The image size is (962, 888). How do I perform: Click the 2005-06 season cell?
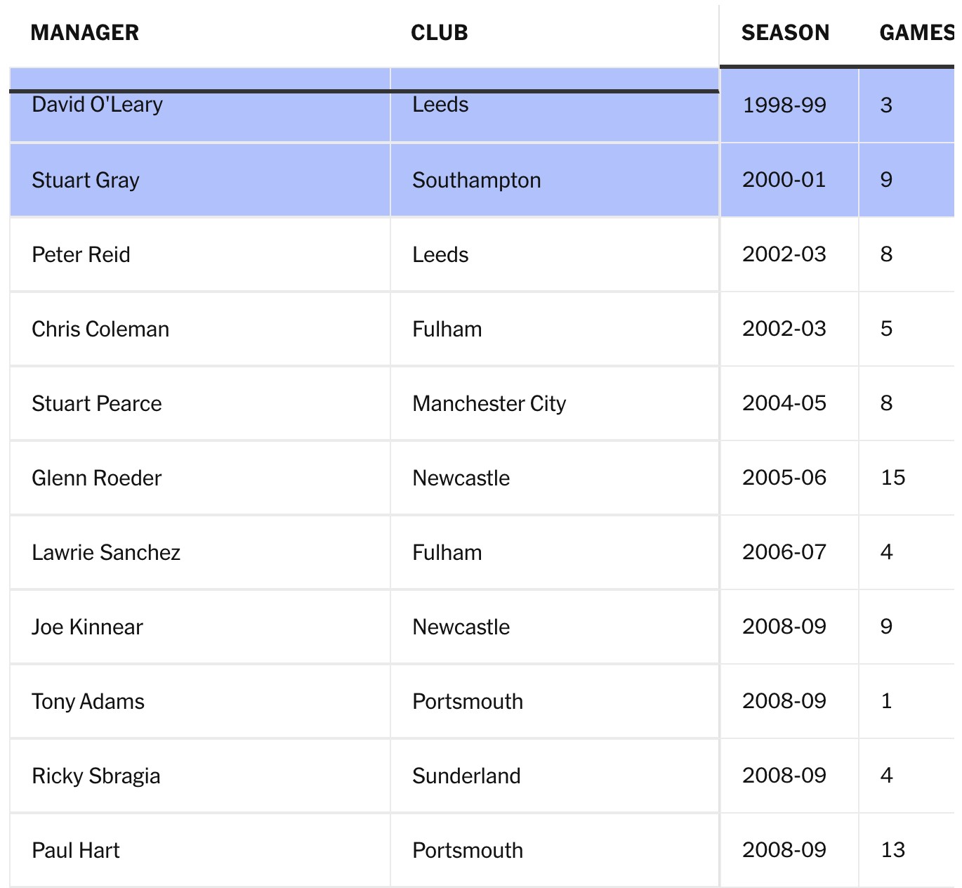(x=784, y=478)
